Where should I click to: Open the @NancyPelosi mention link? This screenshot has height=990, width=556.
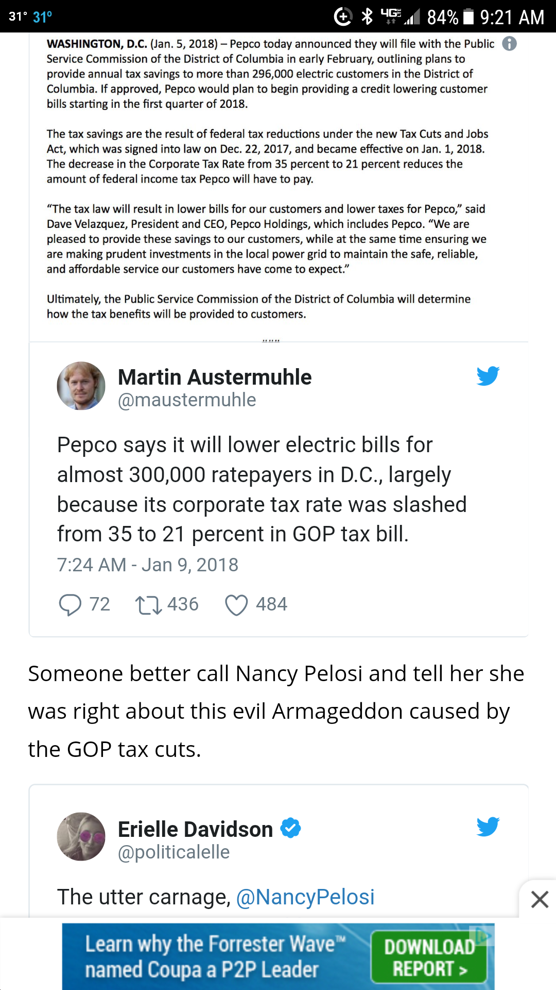click(305, 897)
